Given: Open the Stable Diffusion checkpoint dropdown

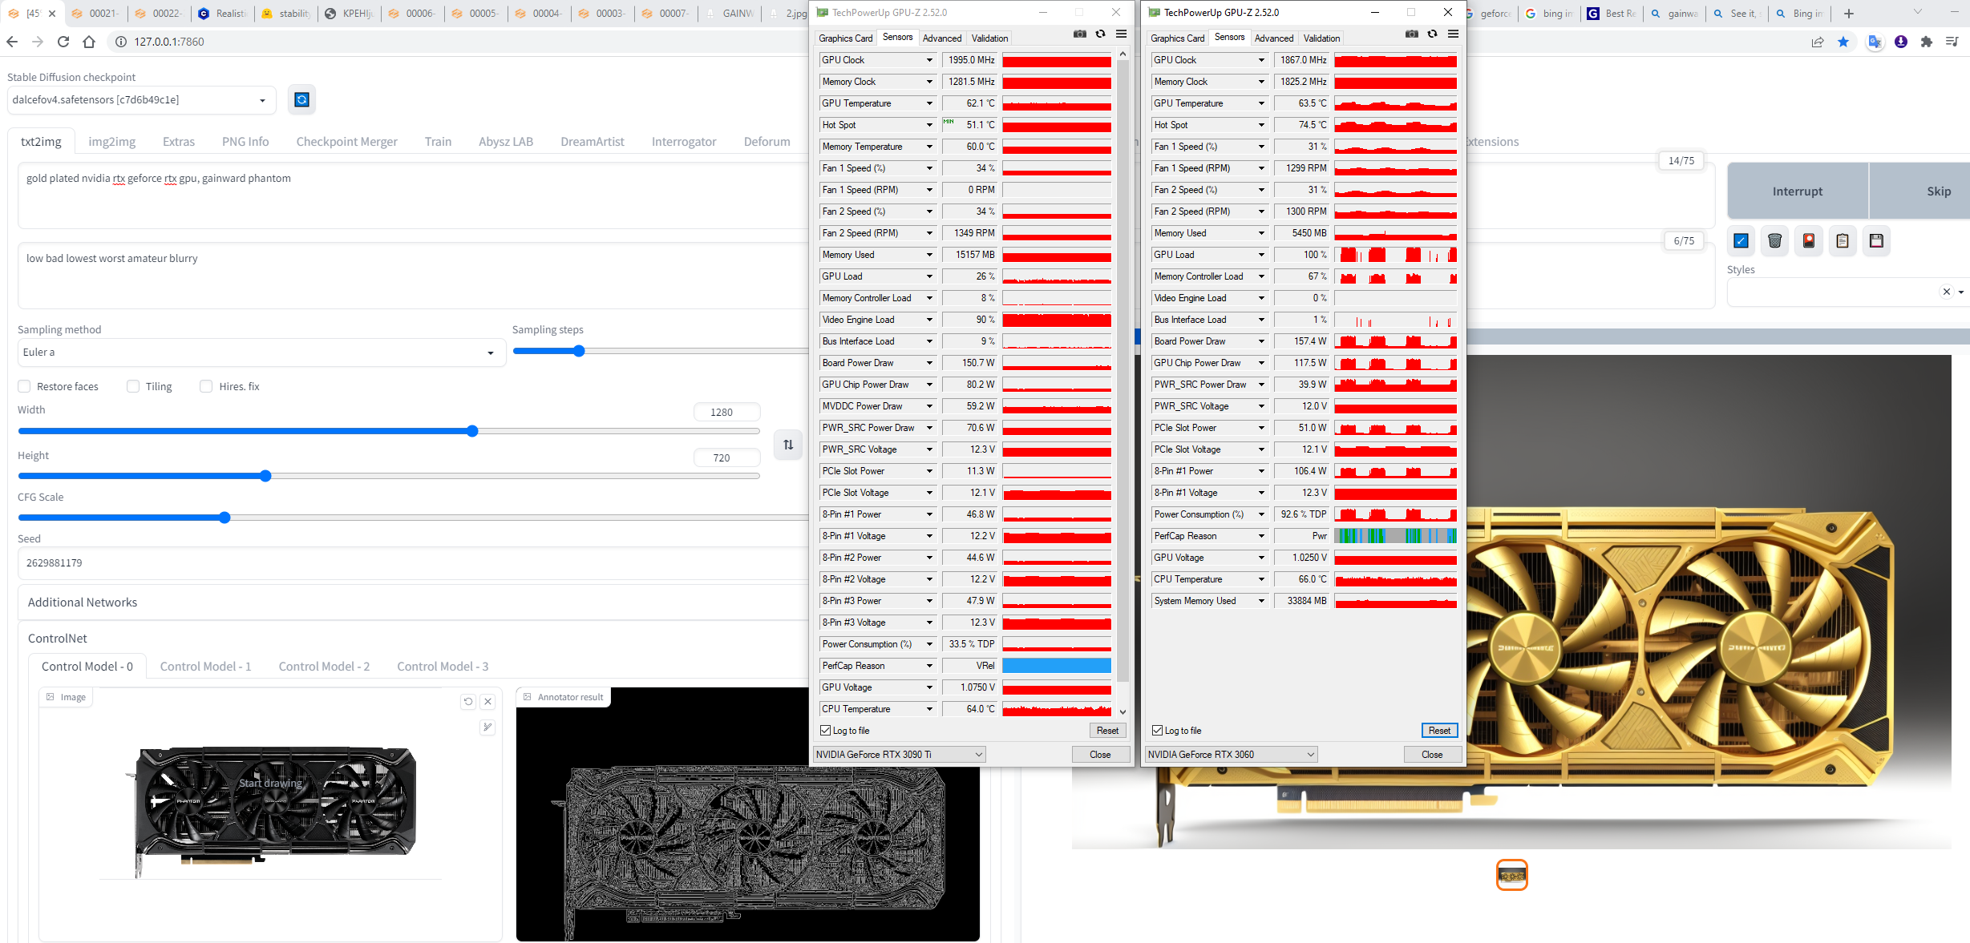Looking at the screenshot, I should [x=141, y=99].
